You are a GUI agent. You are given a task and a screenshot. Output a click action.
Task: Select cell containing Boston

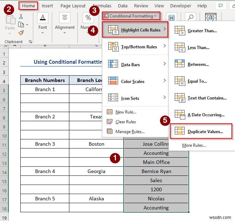[x=96, y=144]
